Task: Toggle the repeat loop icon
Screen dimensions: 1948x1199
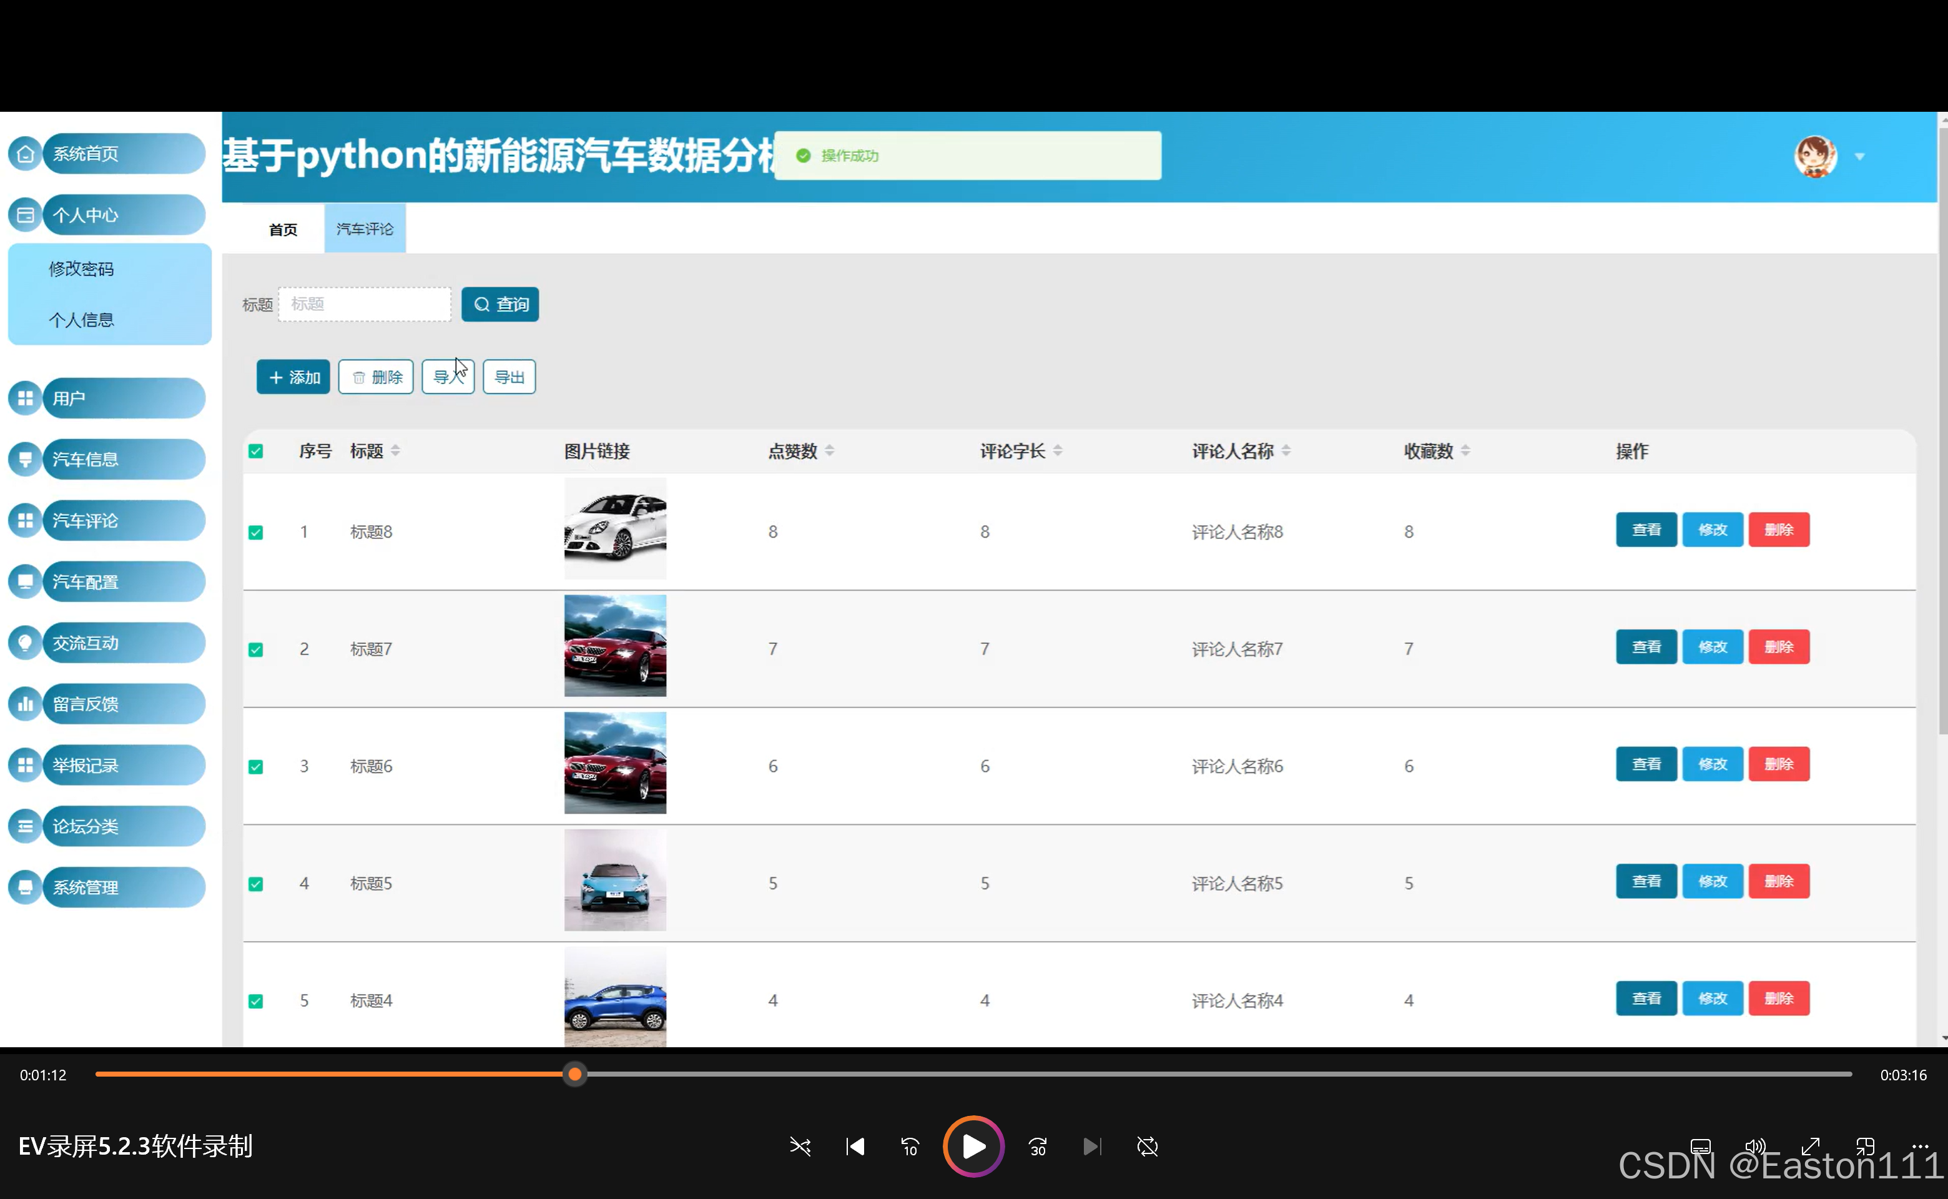Action: pos(1147,1147)
